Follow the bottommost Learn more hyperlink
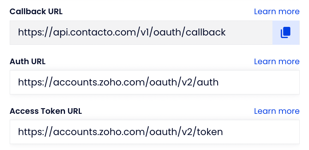The width and height of the screenshot is (309, 150). pos(277,111)
